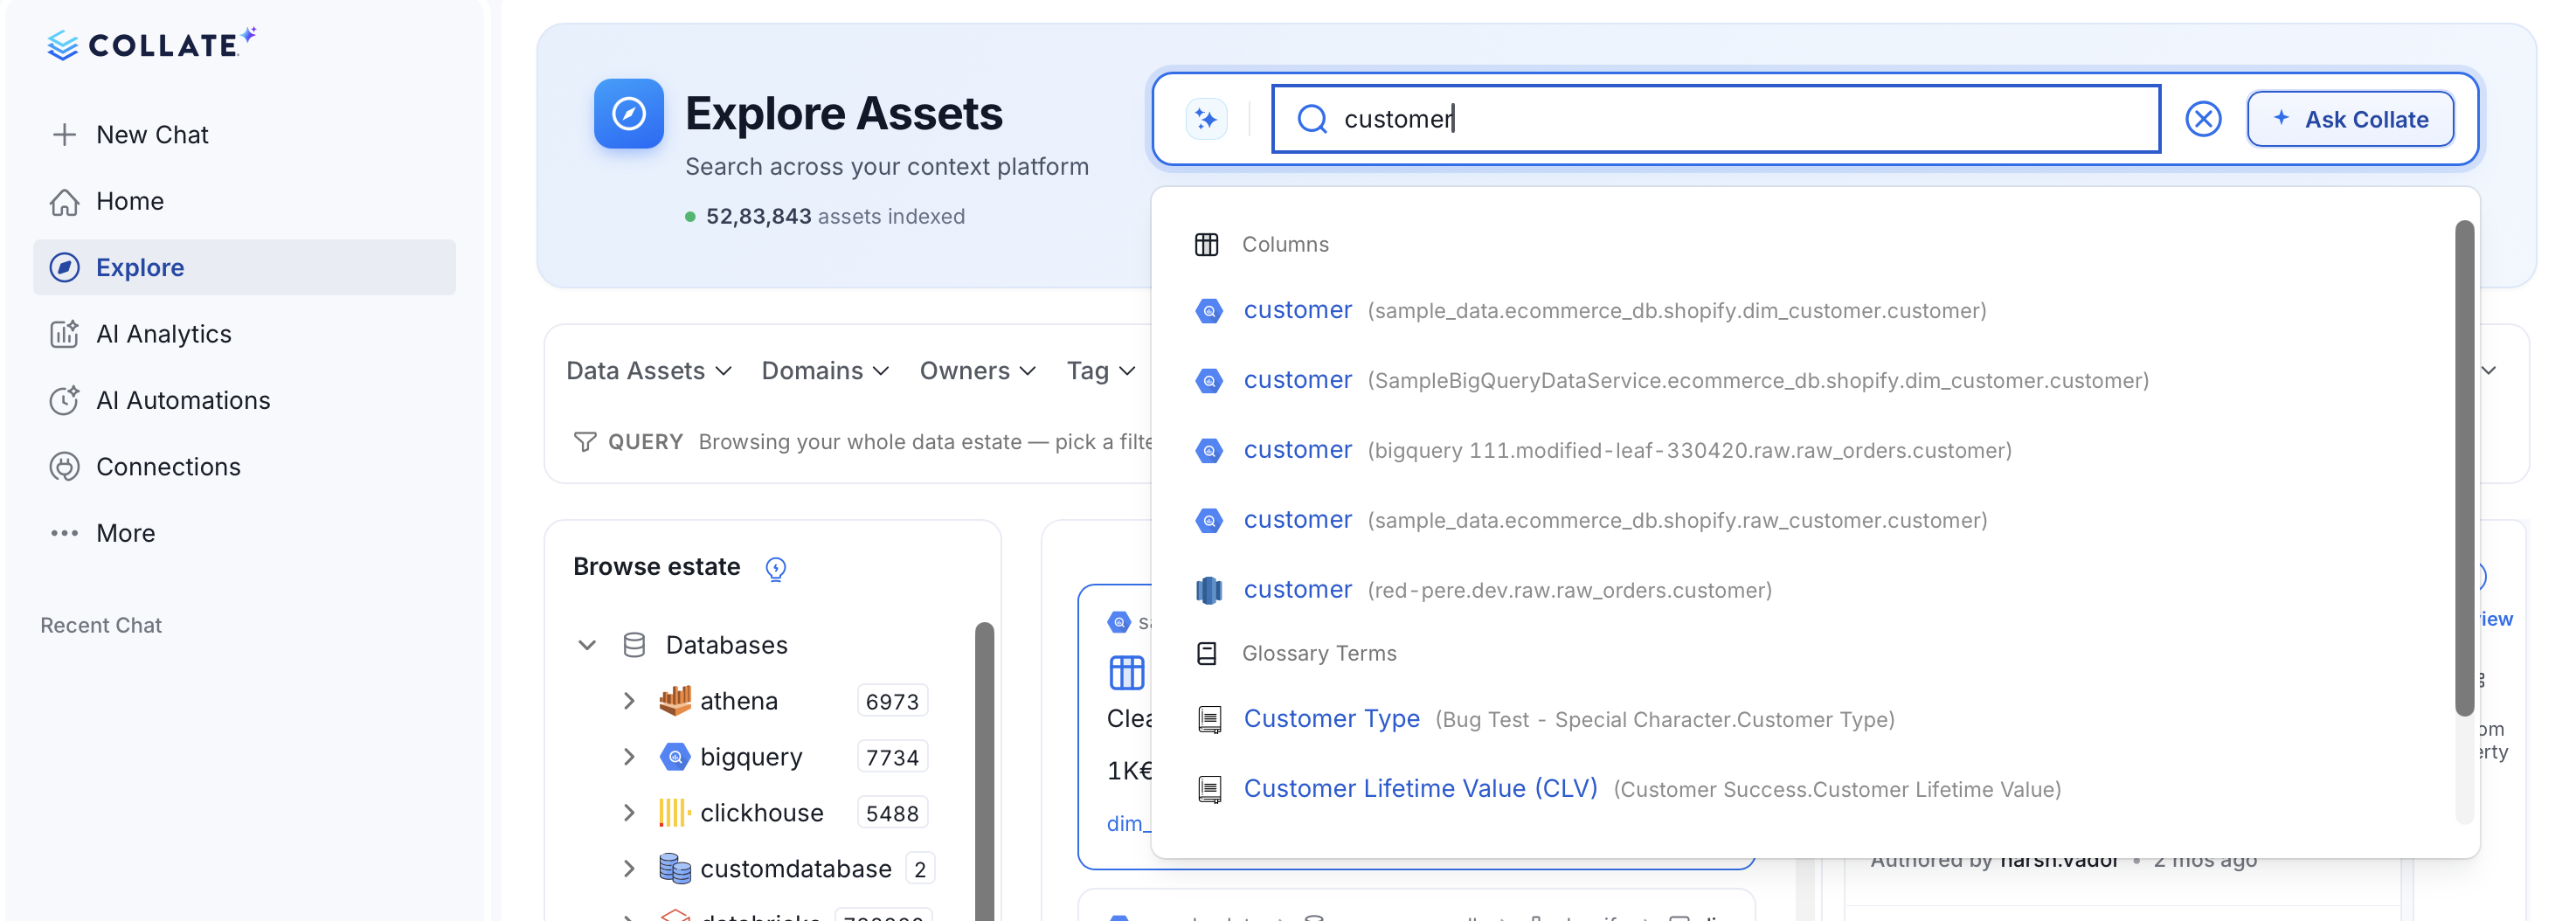Screen dimensions: 2576x921
Task: Expand the bigquery database node
Action: point(628,757)
